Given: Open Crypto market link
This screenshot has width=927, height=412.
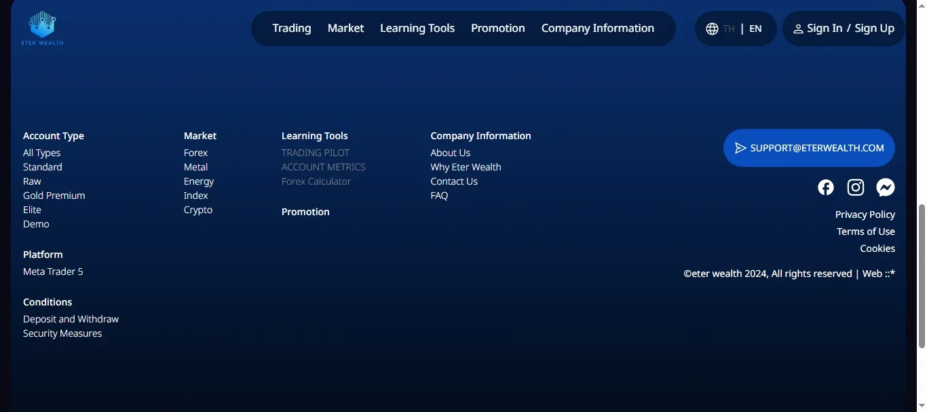Looking at the screenshot, I should coord(198,210).
